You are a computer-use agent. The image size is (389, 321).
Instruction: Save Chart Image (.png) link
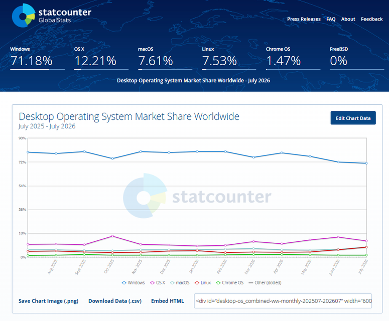[48, 301]
